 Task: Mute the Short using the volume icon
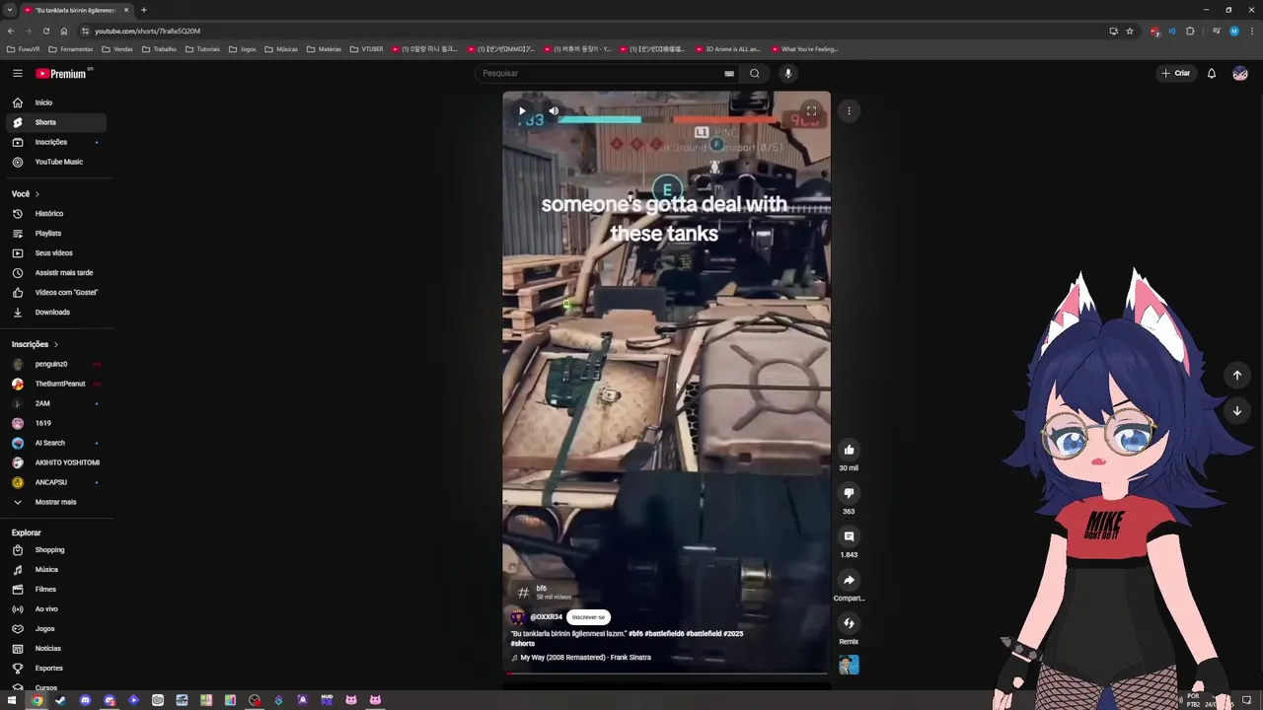click(554, 110)
